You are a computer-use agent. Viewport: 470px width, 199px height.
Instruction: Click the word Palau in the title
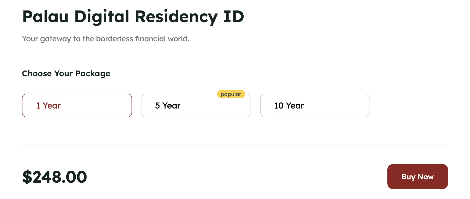45,17
